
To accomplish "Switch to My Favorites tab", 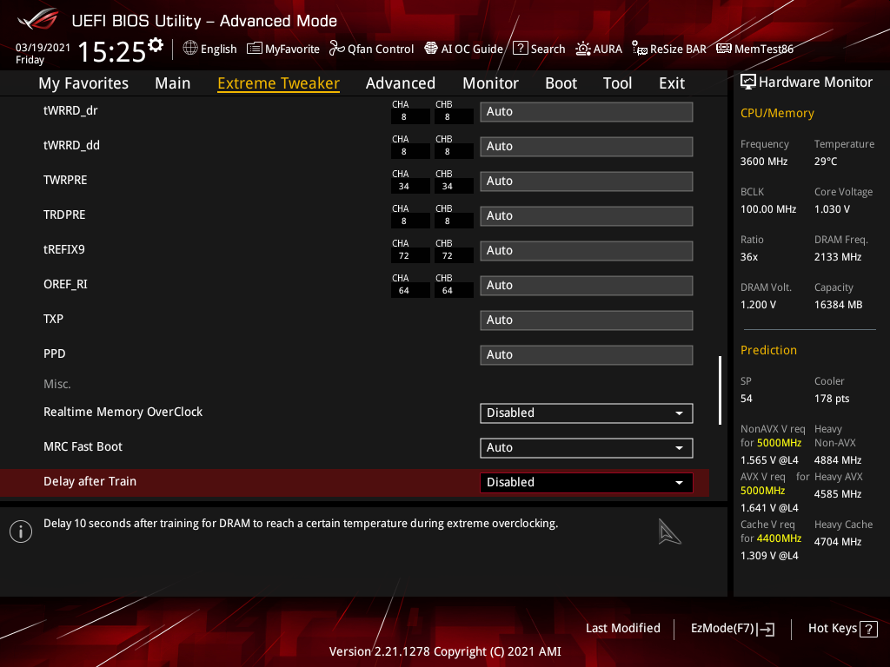I will 83,83.
